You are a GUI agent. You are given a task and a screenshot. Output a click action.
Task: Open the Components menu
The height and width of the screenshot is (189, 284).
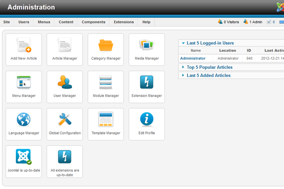(x=93, y=22)
